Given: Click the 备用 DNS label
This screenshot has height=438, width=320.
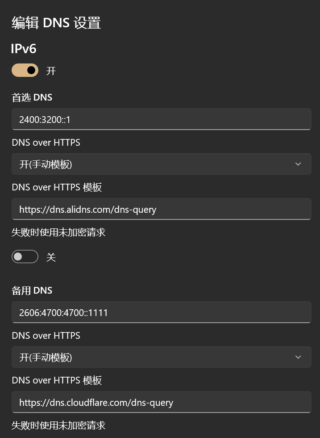Looking at the screenshot, I should 32,290.
